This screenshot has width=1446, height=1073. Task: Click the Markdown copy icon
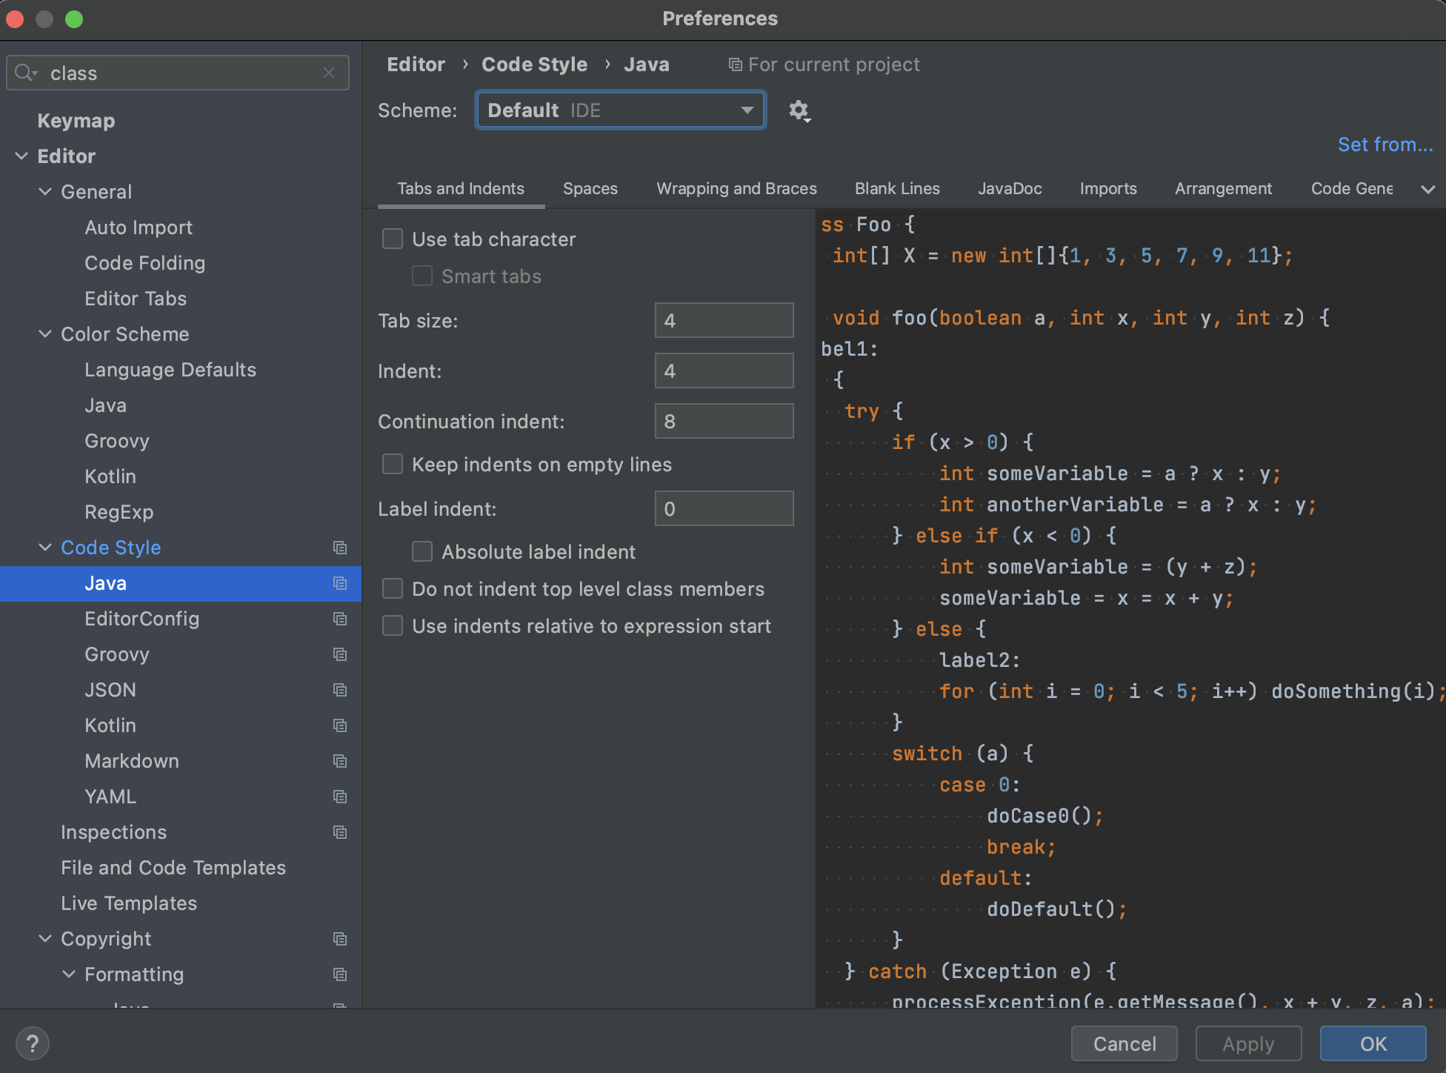click(340, 761)
